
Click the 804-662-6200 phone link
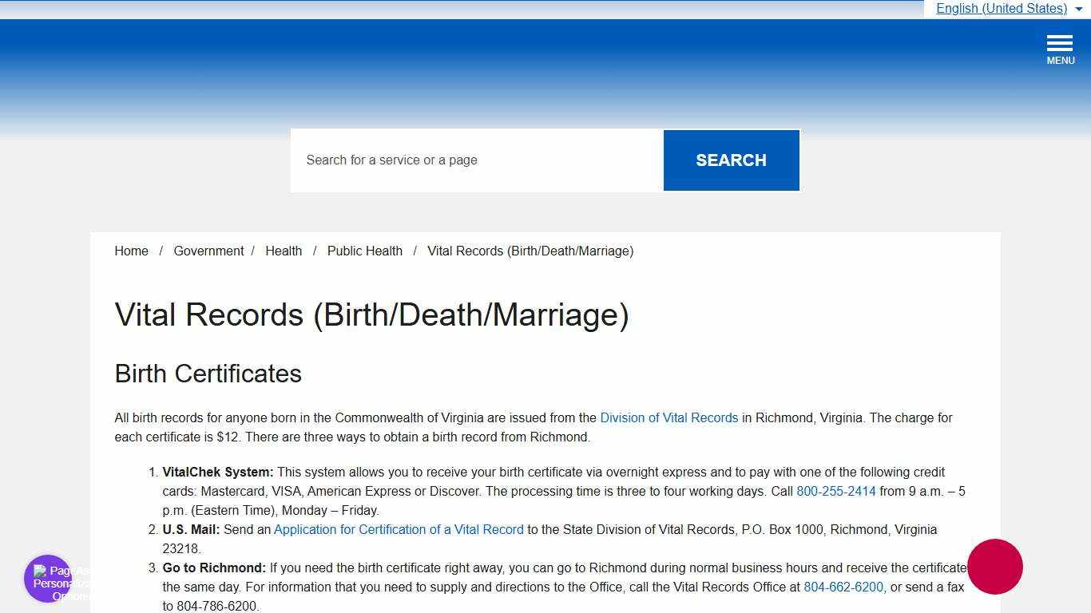click(x=843, y=587)
